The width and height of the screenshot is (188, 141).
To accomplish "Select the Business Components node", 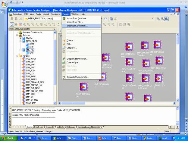I will (x=32, y=32).
